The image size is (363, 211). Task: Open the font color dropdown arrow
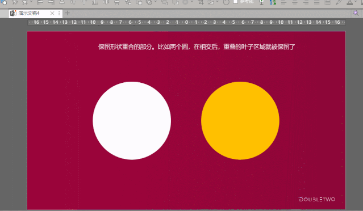point(356,2)
